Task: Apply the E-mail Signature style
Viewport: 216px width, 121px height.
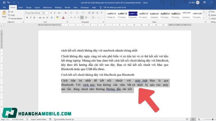Action: tap(143, 15)
